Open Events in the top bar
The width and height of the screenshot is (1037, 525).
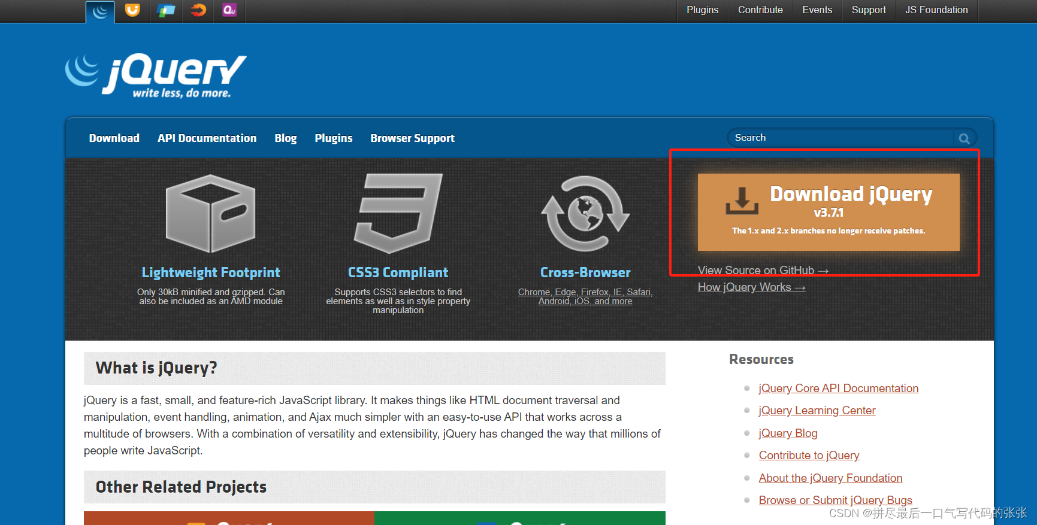(817, 10)
